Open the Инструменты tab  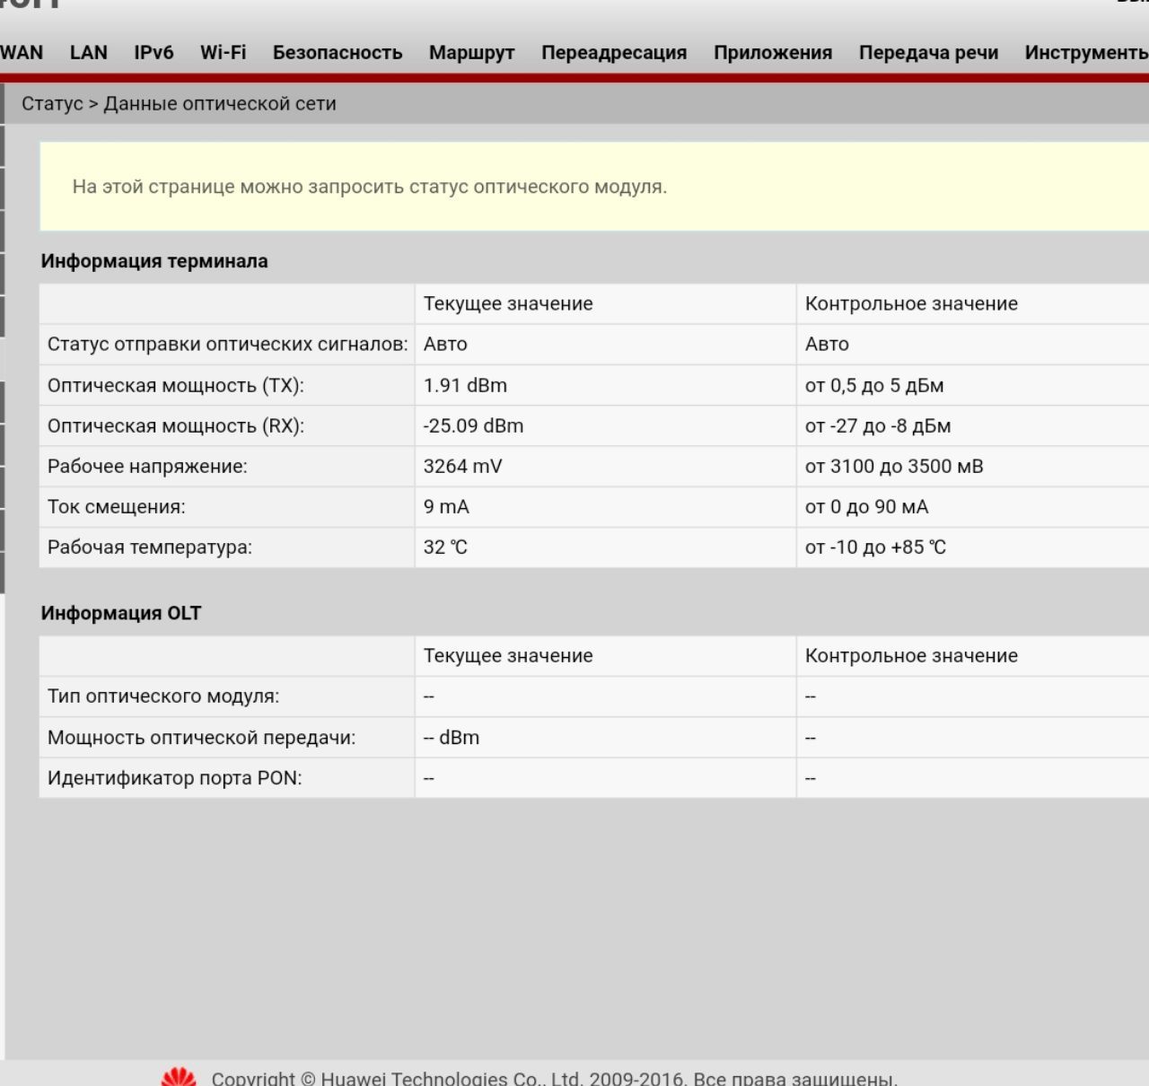pos(1086,53)
